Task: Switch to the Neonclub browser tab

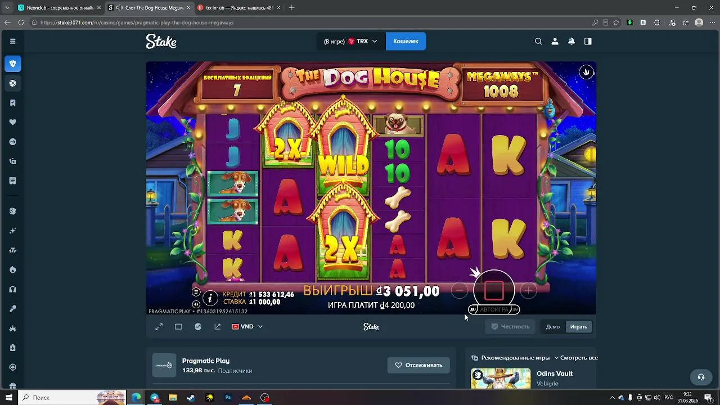Action: pos(59,8)
